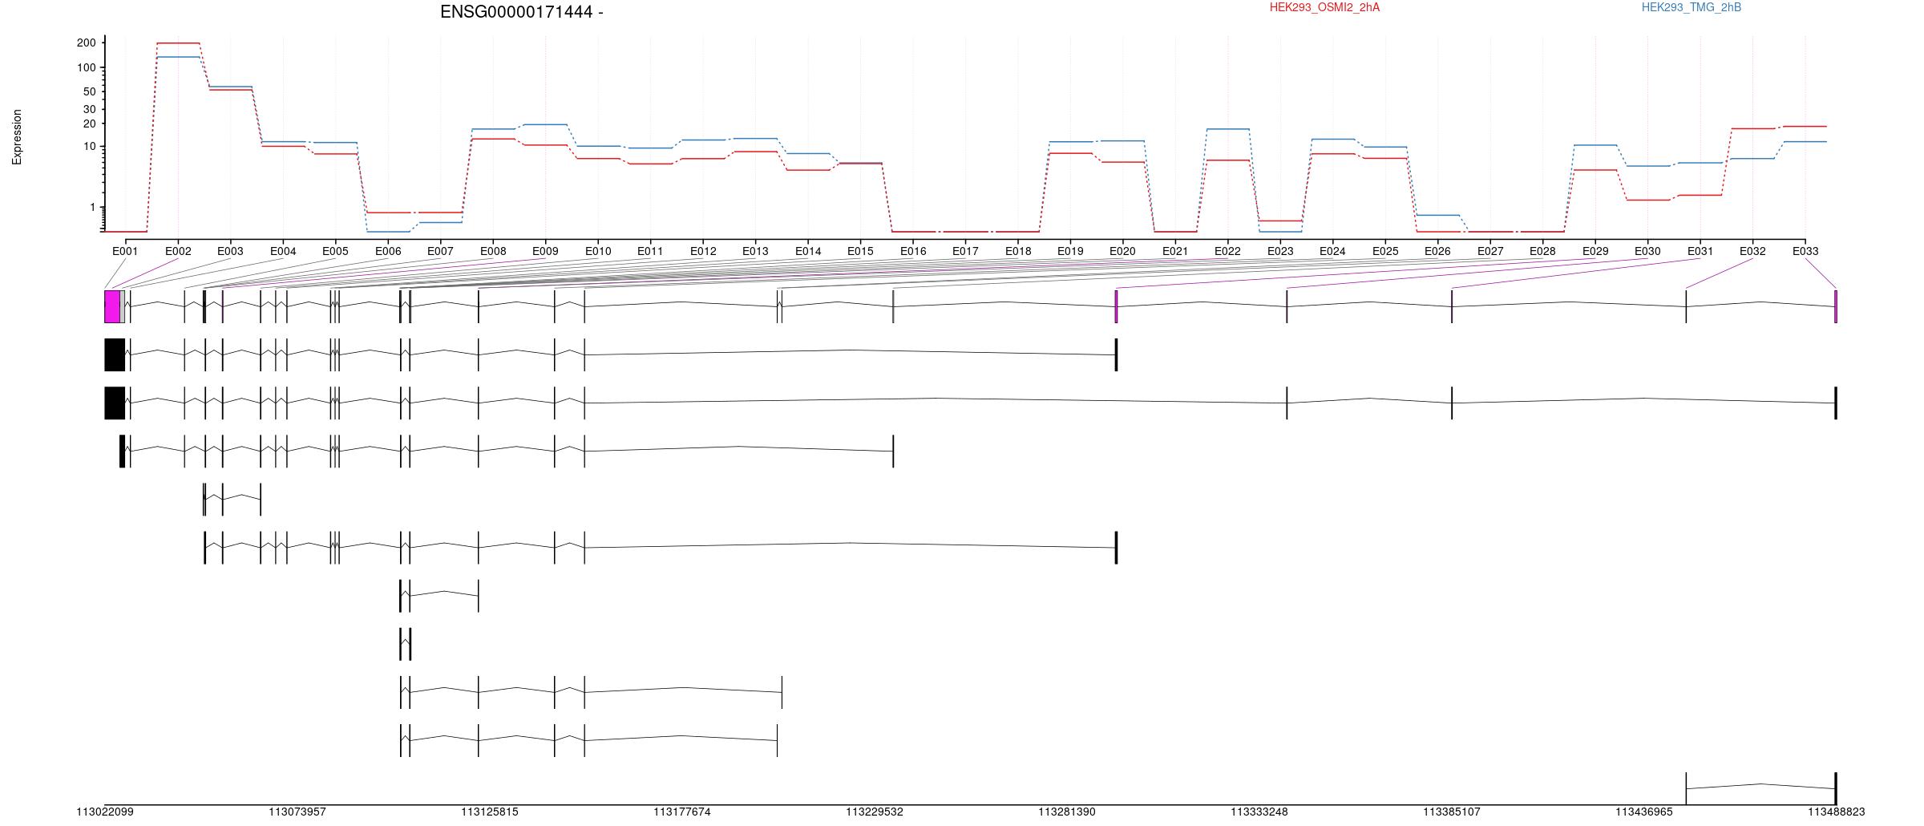Click the E016 exon label
1924x826 pixels.
coord(913,251)
